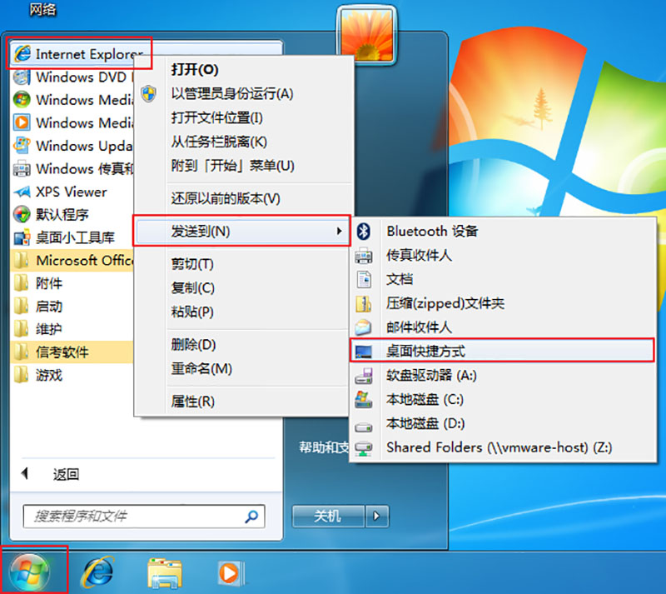Screen dimensions: 666x594
Task: Click the 本地磁盘 (C:) drive icon
Action: click(364, 399)
